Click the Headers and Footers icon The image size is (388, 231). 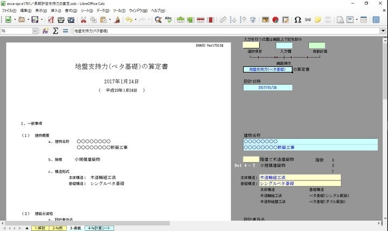tap(328, 20)
